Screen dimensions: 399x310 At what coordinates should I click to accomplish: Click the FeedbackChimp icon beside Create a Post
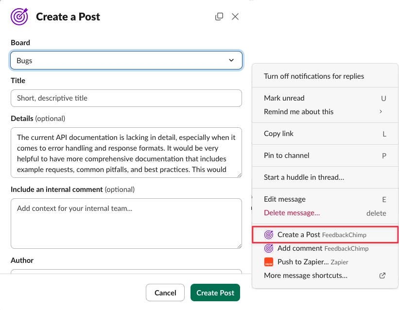[268, 235]
